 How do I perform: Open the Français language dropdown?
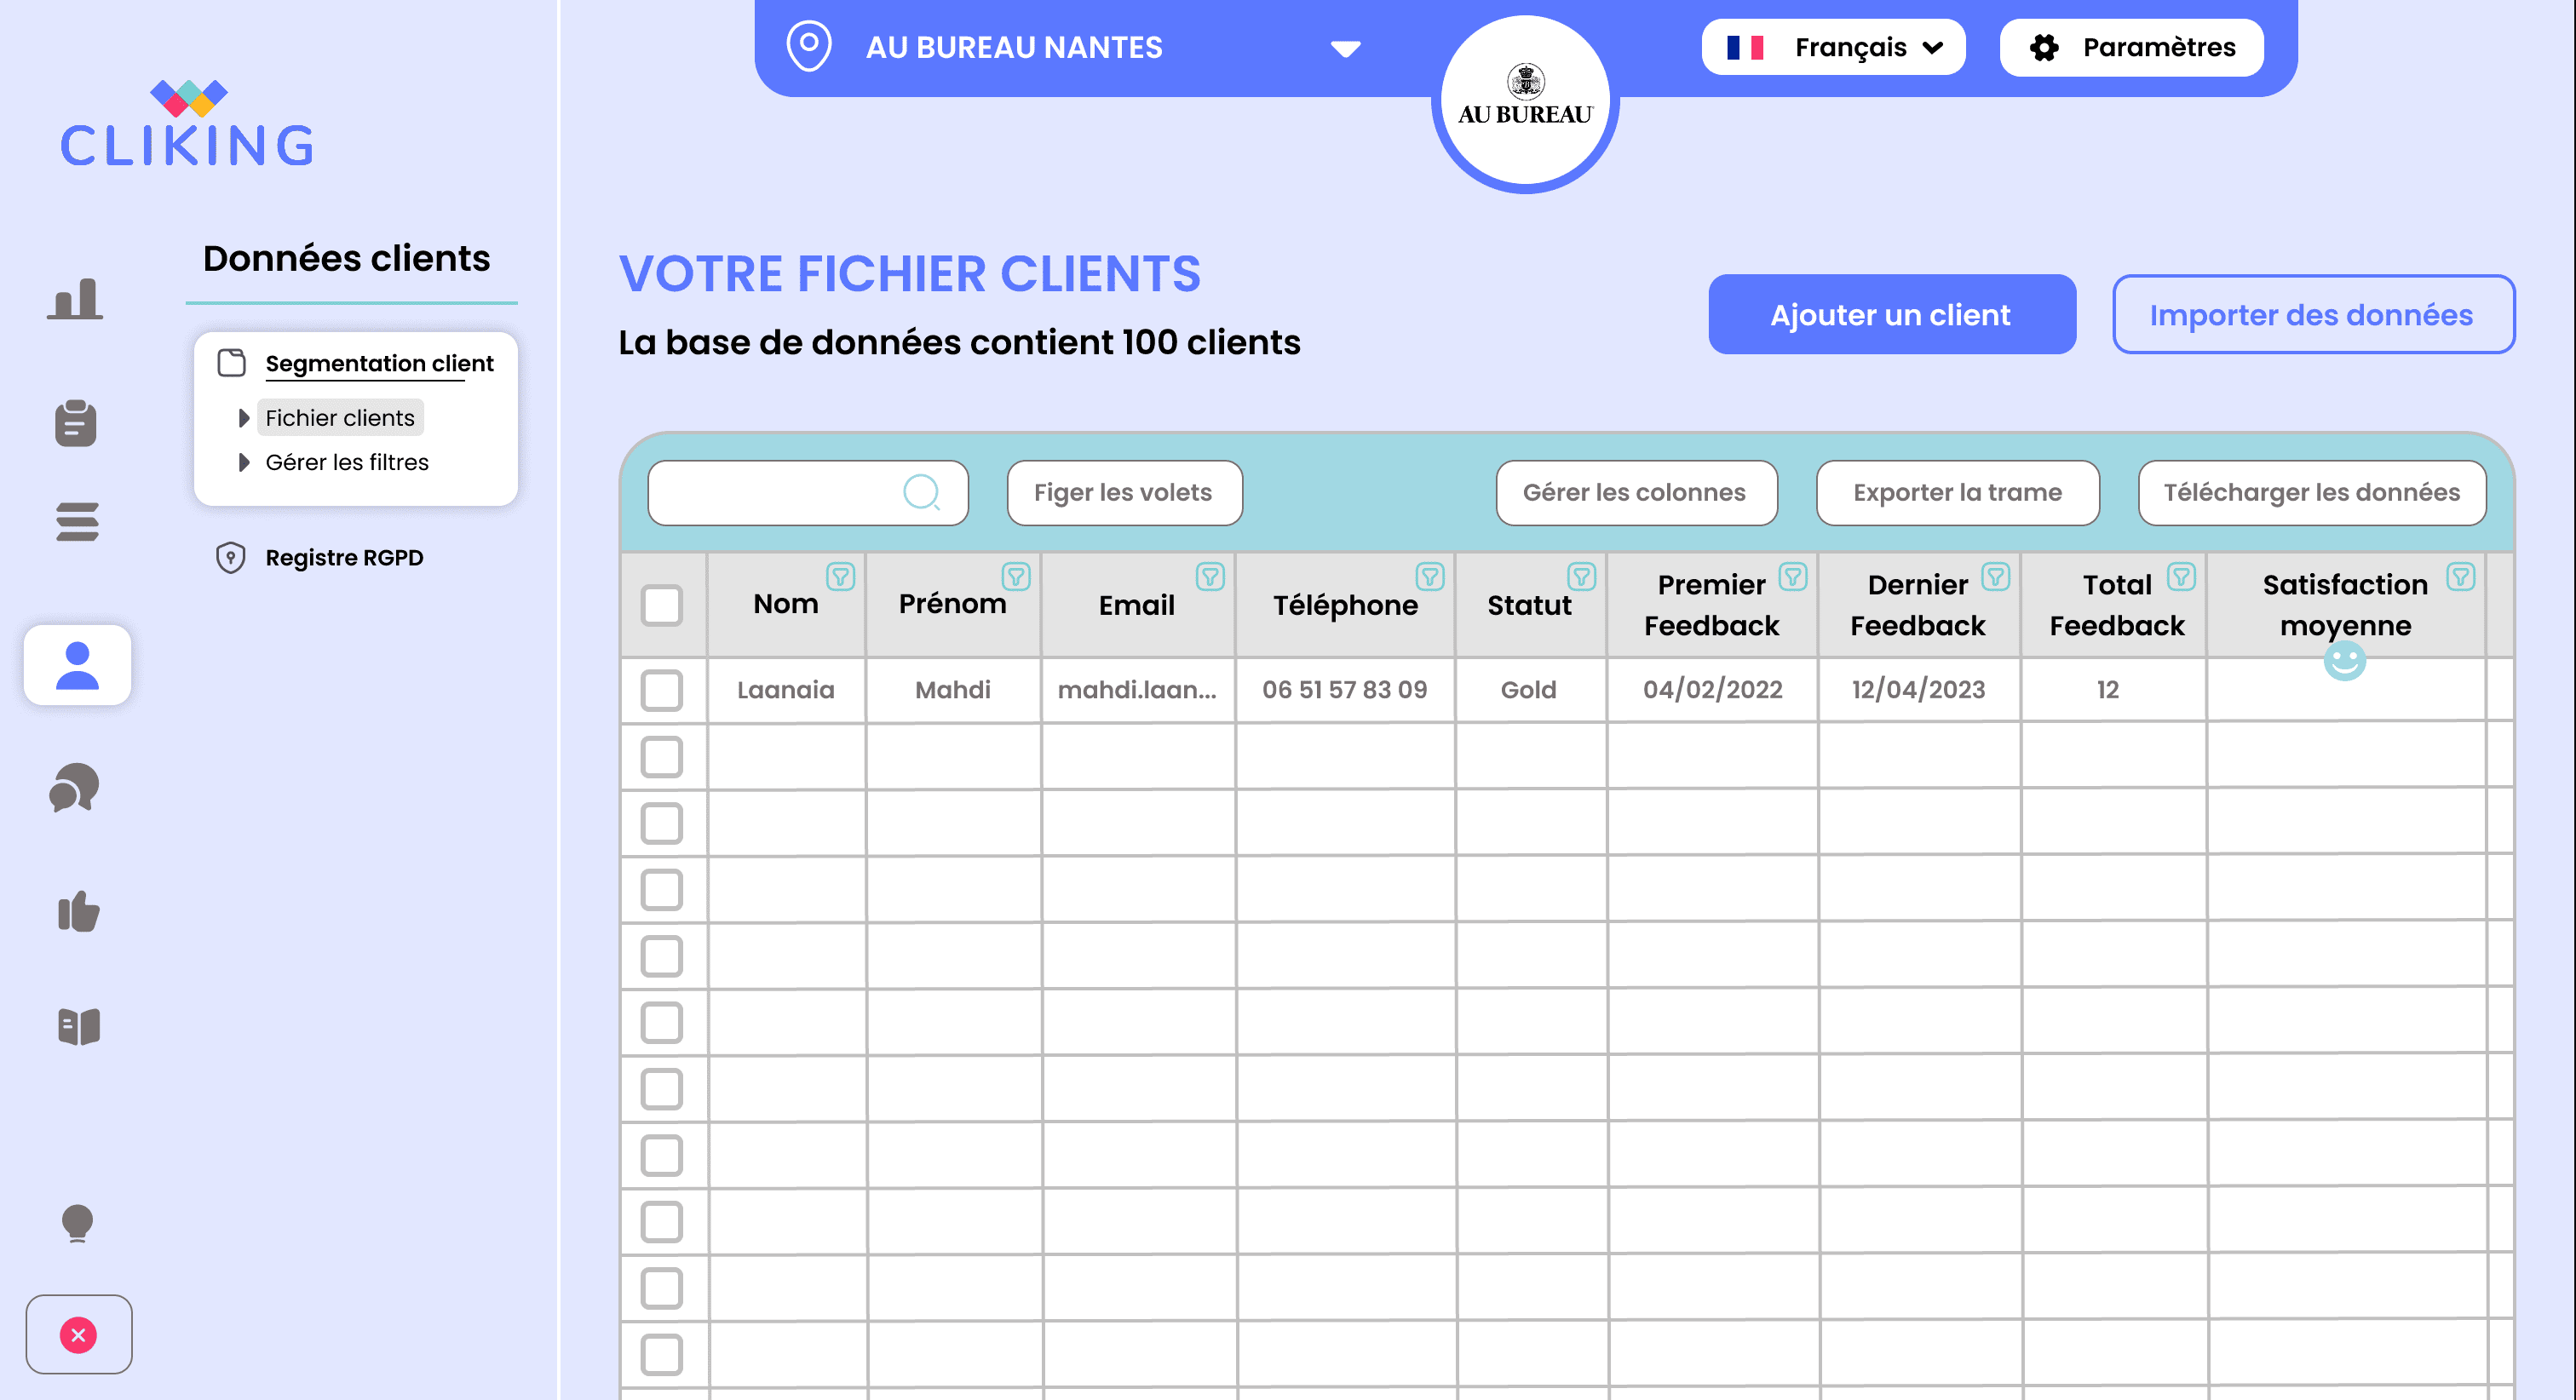(1833, 47)
